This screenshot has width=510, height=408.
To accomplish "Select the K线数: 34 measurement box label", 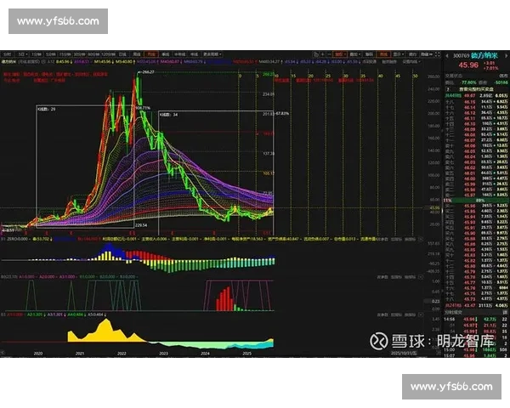I will point(169,115).
